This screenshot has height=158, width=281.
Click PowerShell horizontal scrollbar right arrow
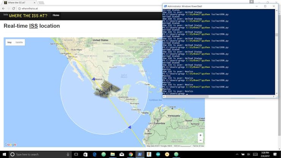[x=273, y=96]
